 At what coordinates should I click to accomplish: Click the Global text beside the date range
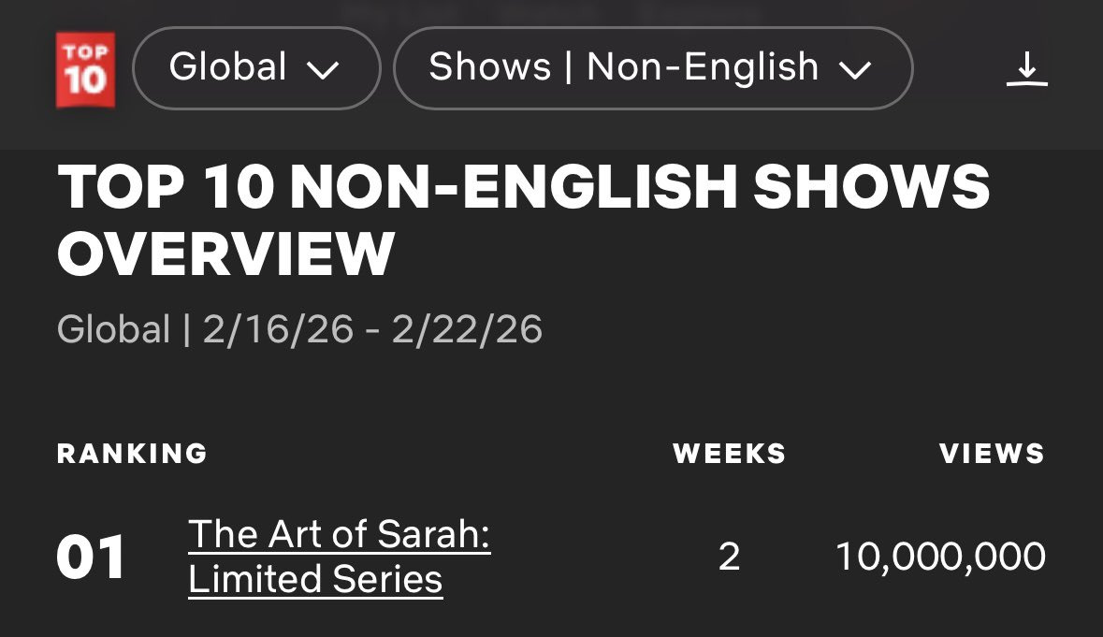(113, 330)
